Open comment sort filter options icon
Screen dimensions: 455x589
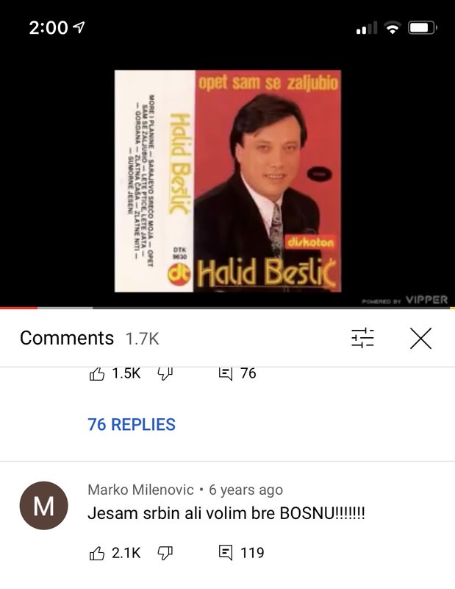click(x=362, y=338)
